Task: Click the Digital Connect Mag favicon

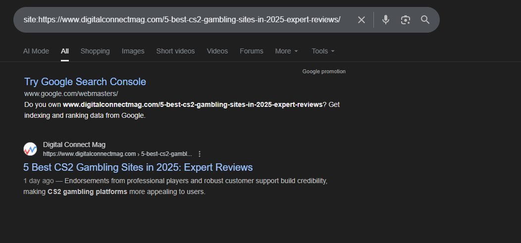Action: click(30, 149)
